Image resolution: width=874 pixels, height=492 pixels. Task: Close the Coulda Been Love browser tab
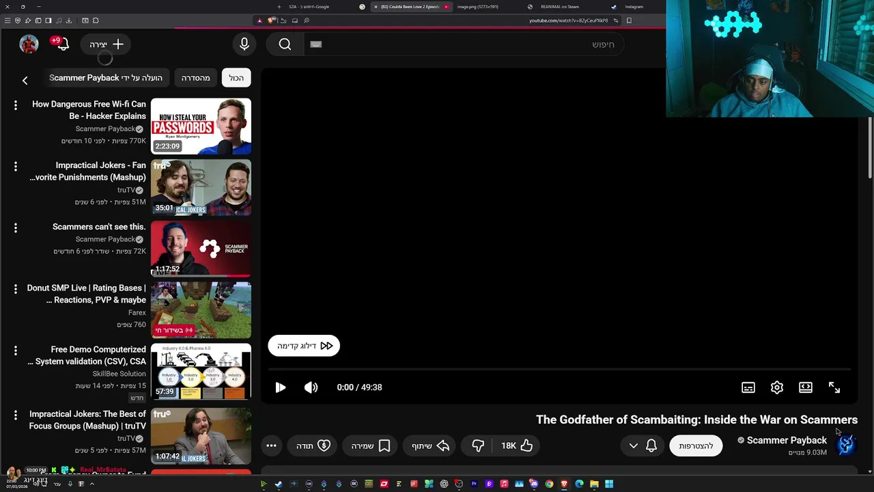(376, 7)
